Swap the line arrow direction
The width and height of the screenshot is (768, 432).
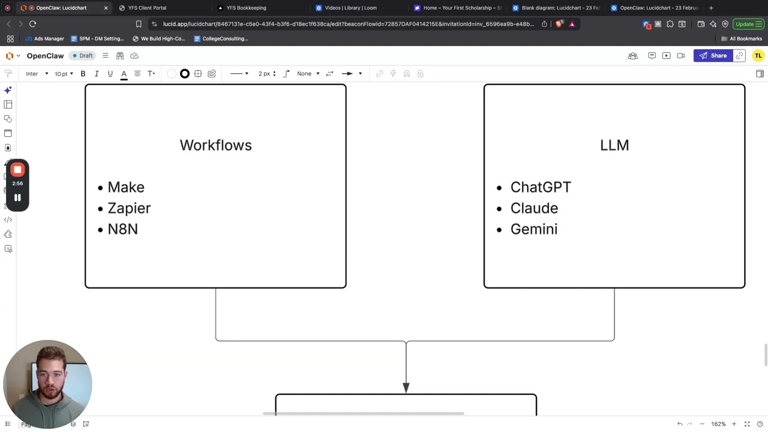[x=329, y=74]
